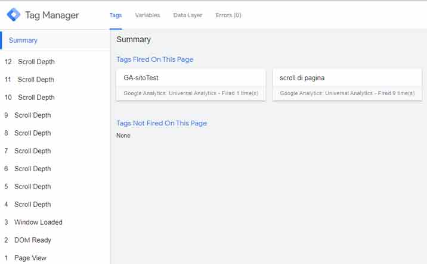This screenshot has width=427, height=264.
Task: Select event 10 Scroll Depth
Action: (55, 98)
